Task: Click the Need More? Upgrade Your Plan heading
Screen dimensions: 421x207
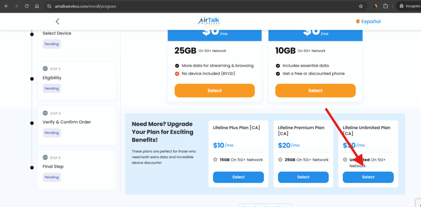Action: 162,132
